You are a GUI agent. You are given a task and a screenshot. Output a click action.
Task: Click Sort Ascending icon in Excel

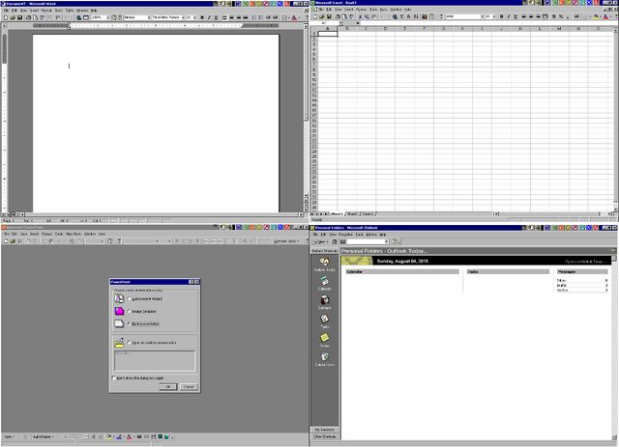(x=416, y=16)
